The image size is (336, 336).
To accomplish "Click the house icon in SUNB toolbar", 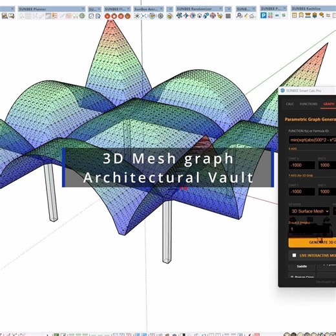I will 253,16.
